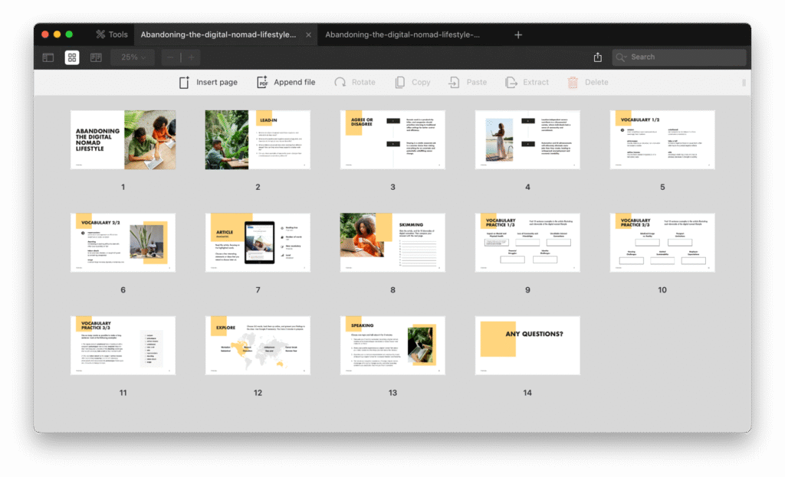Zoom out with the minus button
Screen dimensions: 785x477
pyautogui.click(x=170, y=57)
